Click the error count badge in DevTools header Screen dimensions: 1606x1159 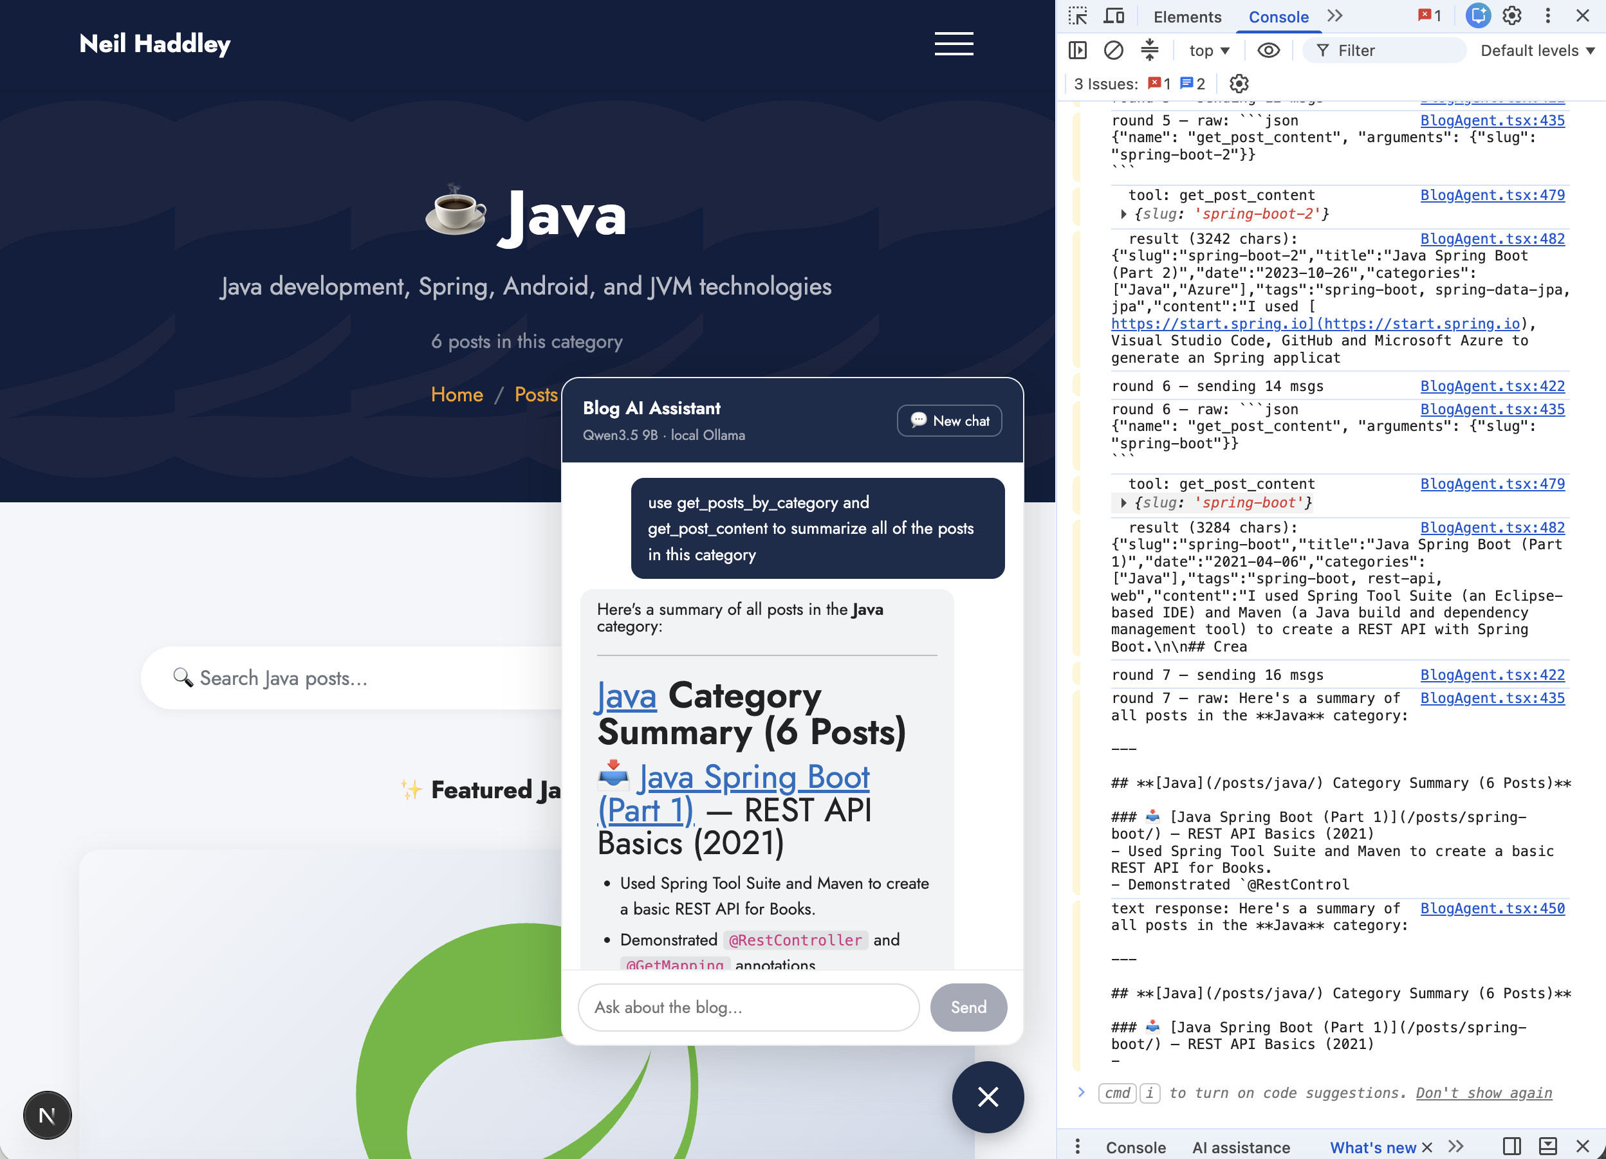1430,15
